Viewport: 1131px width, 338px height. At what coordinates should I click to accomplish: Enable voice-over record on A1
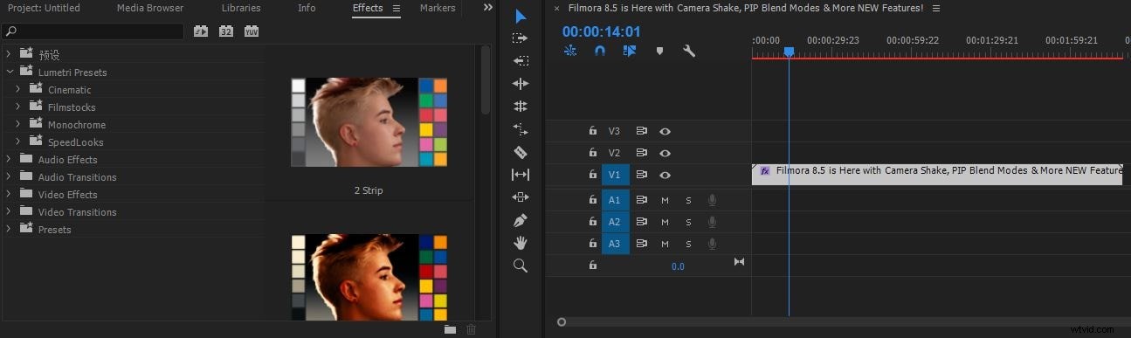coord(712,200)
